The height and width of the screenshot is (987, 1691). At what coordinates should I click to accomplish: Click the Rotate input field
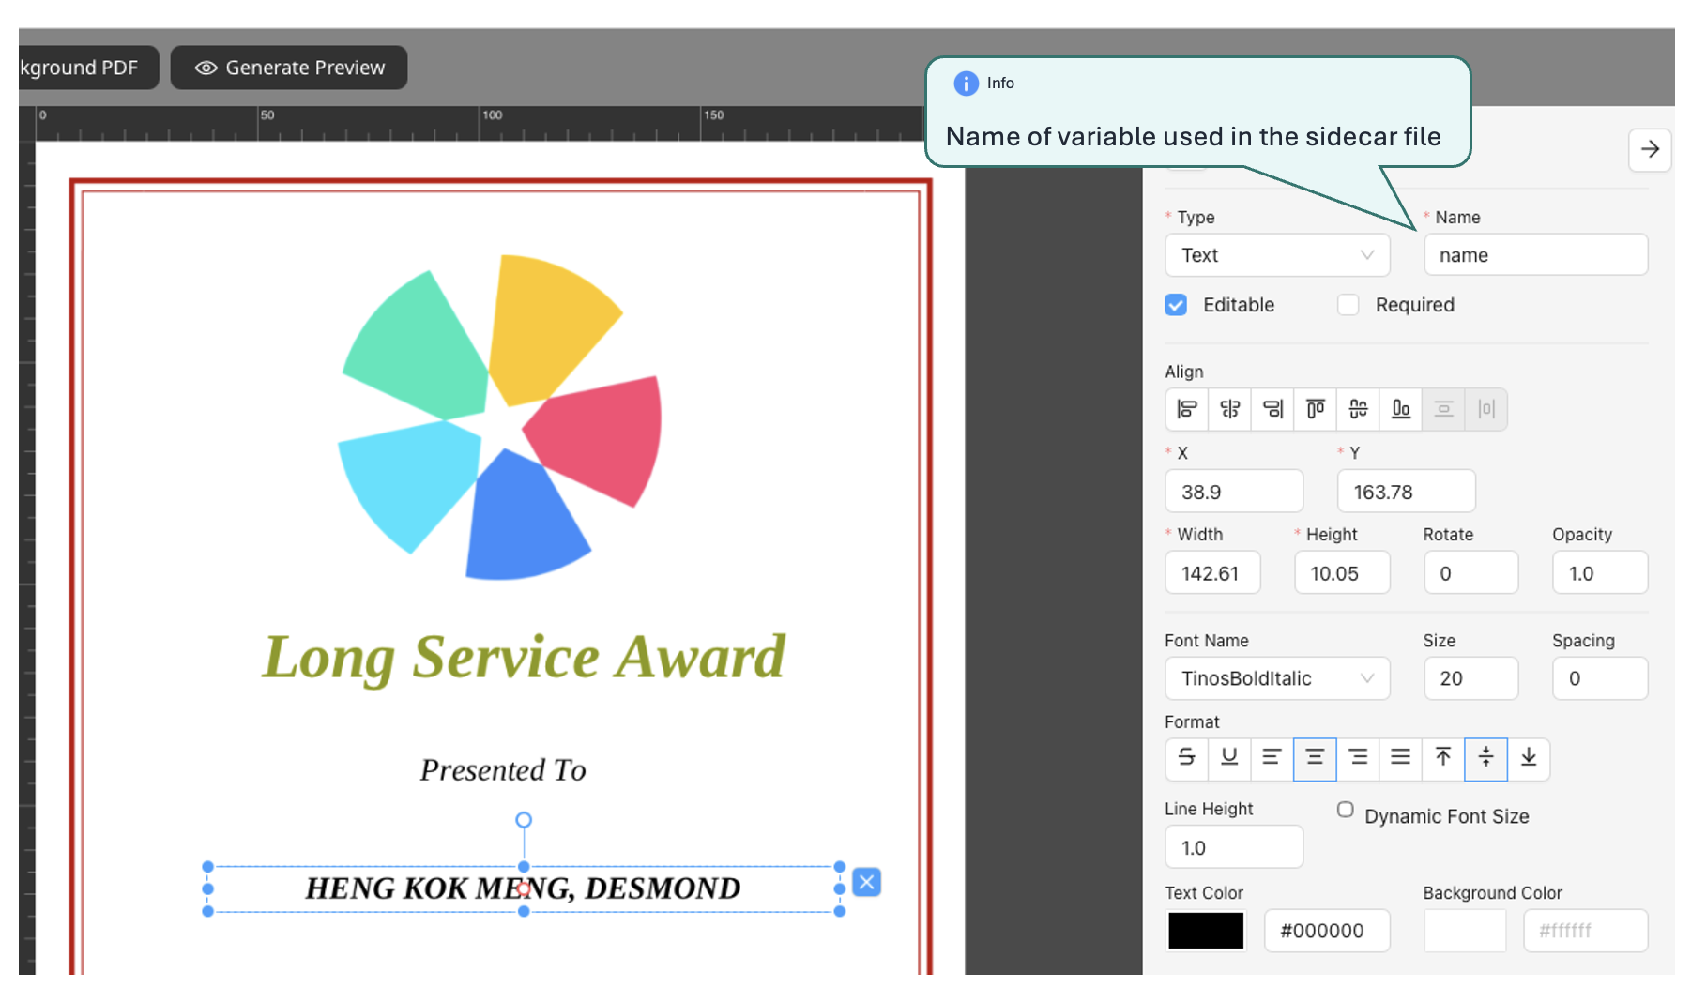1471,573
